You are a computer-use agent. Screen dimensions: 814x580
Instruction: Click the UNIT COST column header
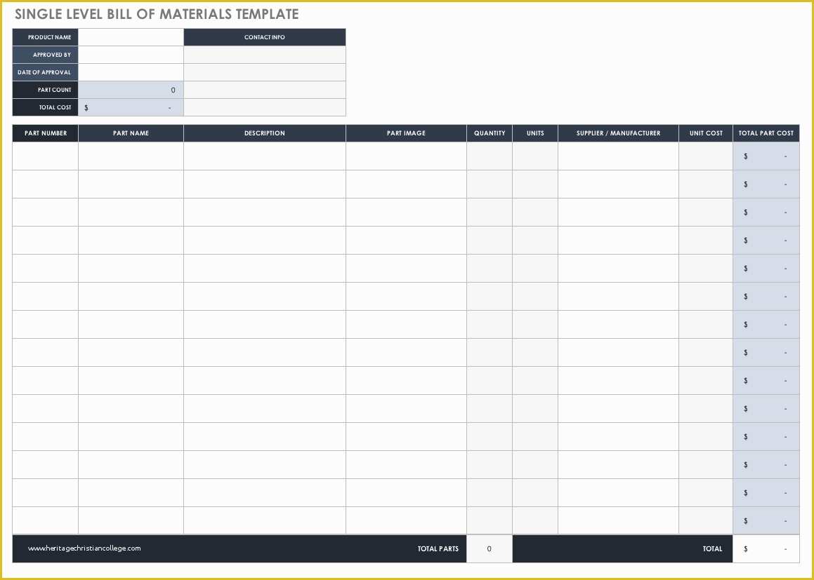(x=706, y=133)
